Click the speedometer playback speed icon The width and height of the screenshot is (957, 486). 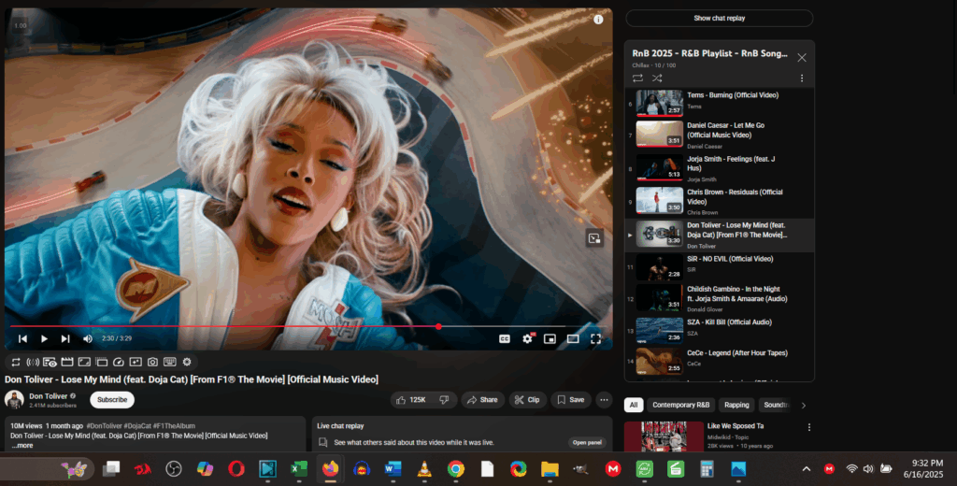(x=119, y=362)
